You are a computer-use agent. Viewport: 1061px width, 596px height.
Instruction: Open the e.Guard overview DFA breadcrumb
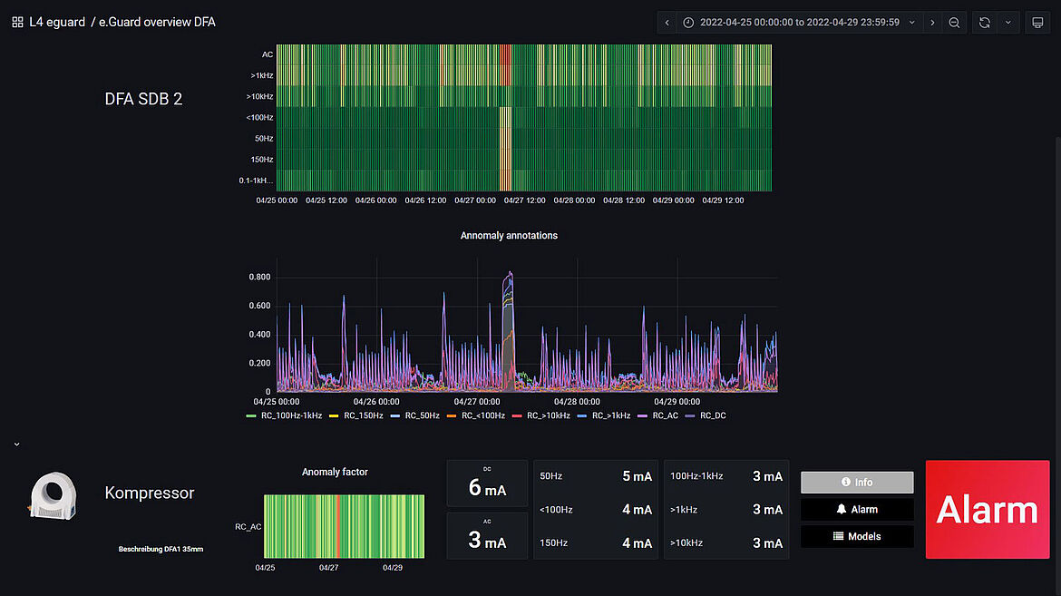coord(159,22)
